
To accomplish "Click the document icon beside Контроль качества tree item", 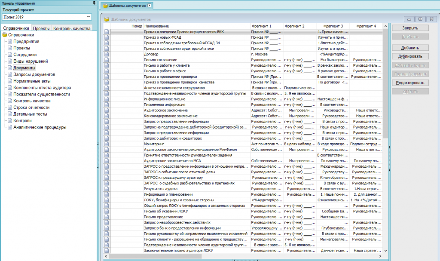I will [x=10, y=101].
